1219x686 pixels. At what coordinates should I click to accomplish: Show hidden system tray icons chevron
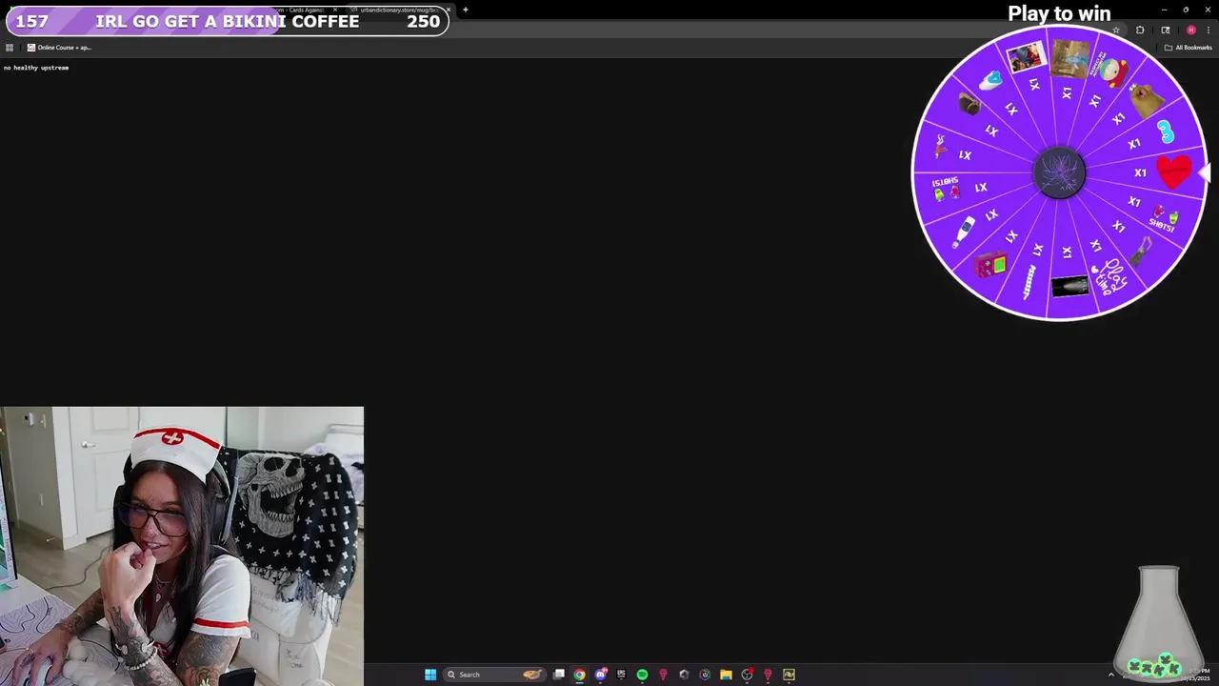[1110, 675]
